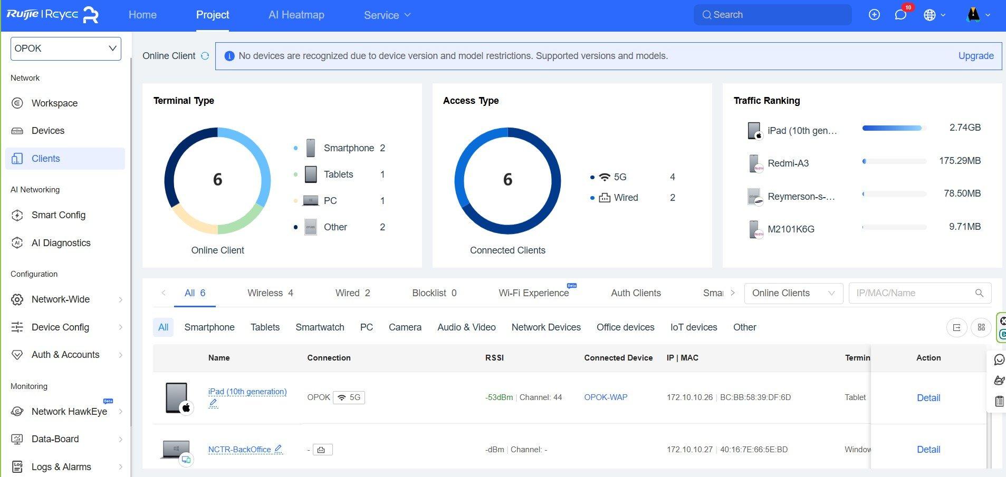Click the export icon above the table
The image size is (1006, 477).
pyautogui.click(x=956, y=327)
